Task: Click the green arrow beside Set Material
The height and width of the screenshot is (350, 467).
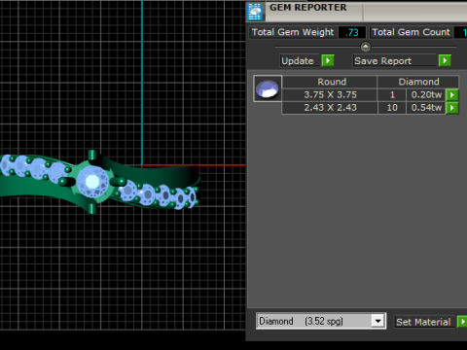Action: [x=462, y=322]
